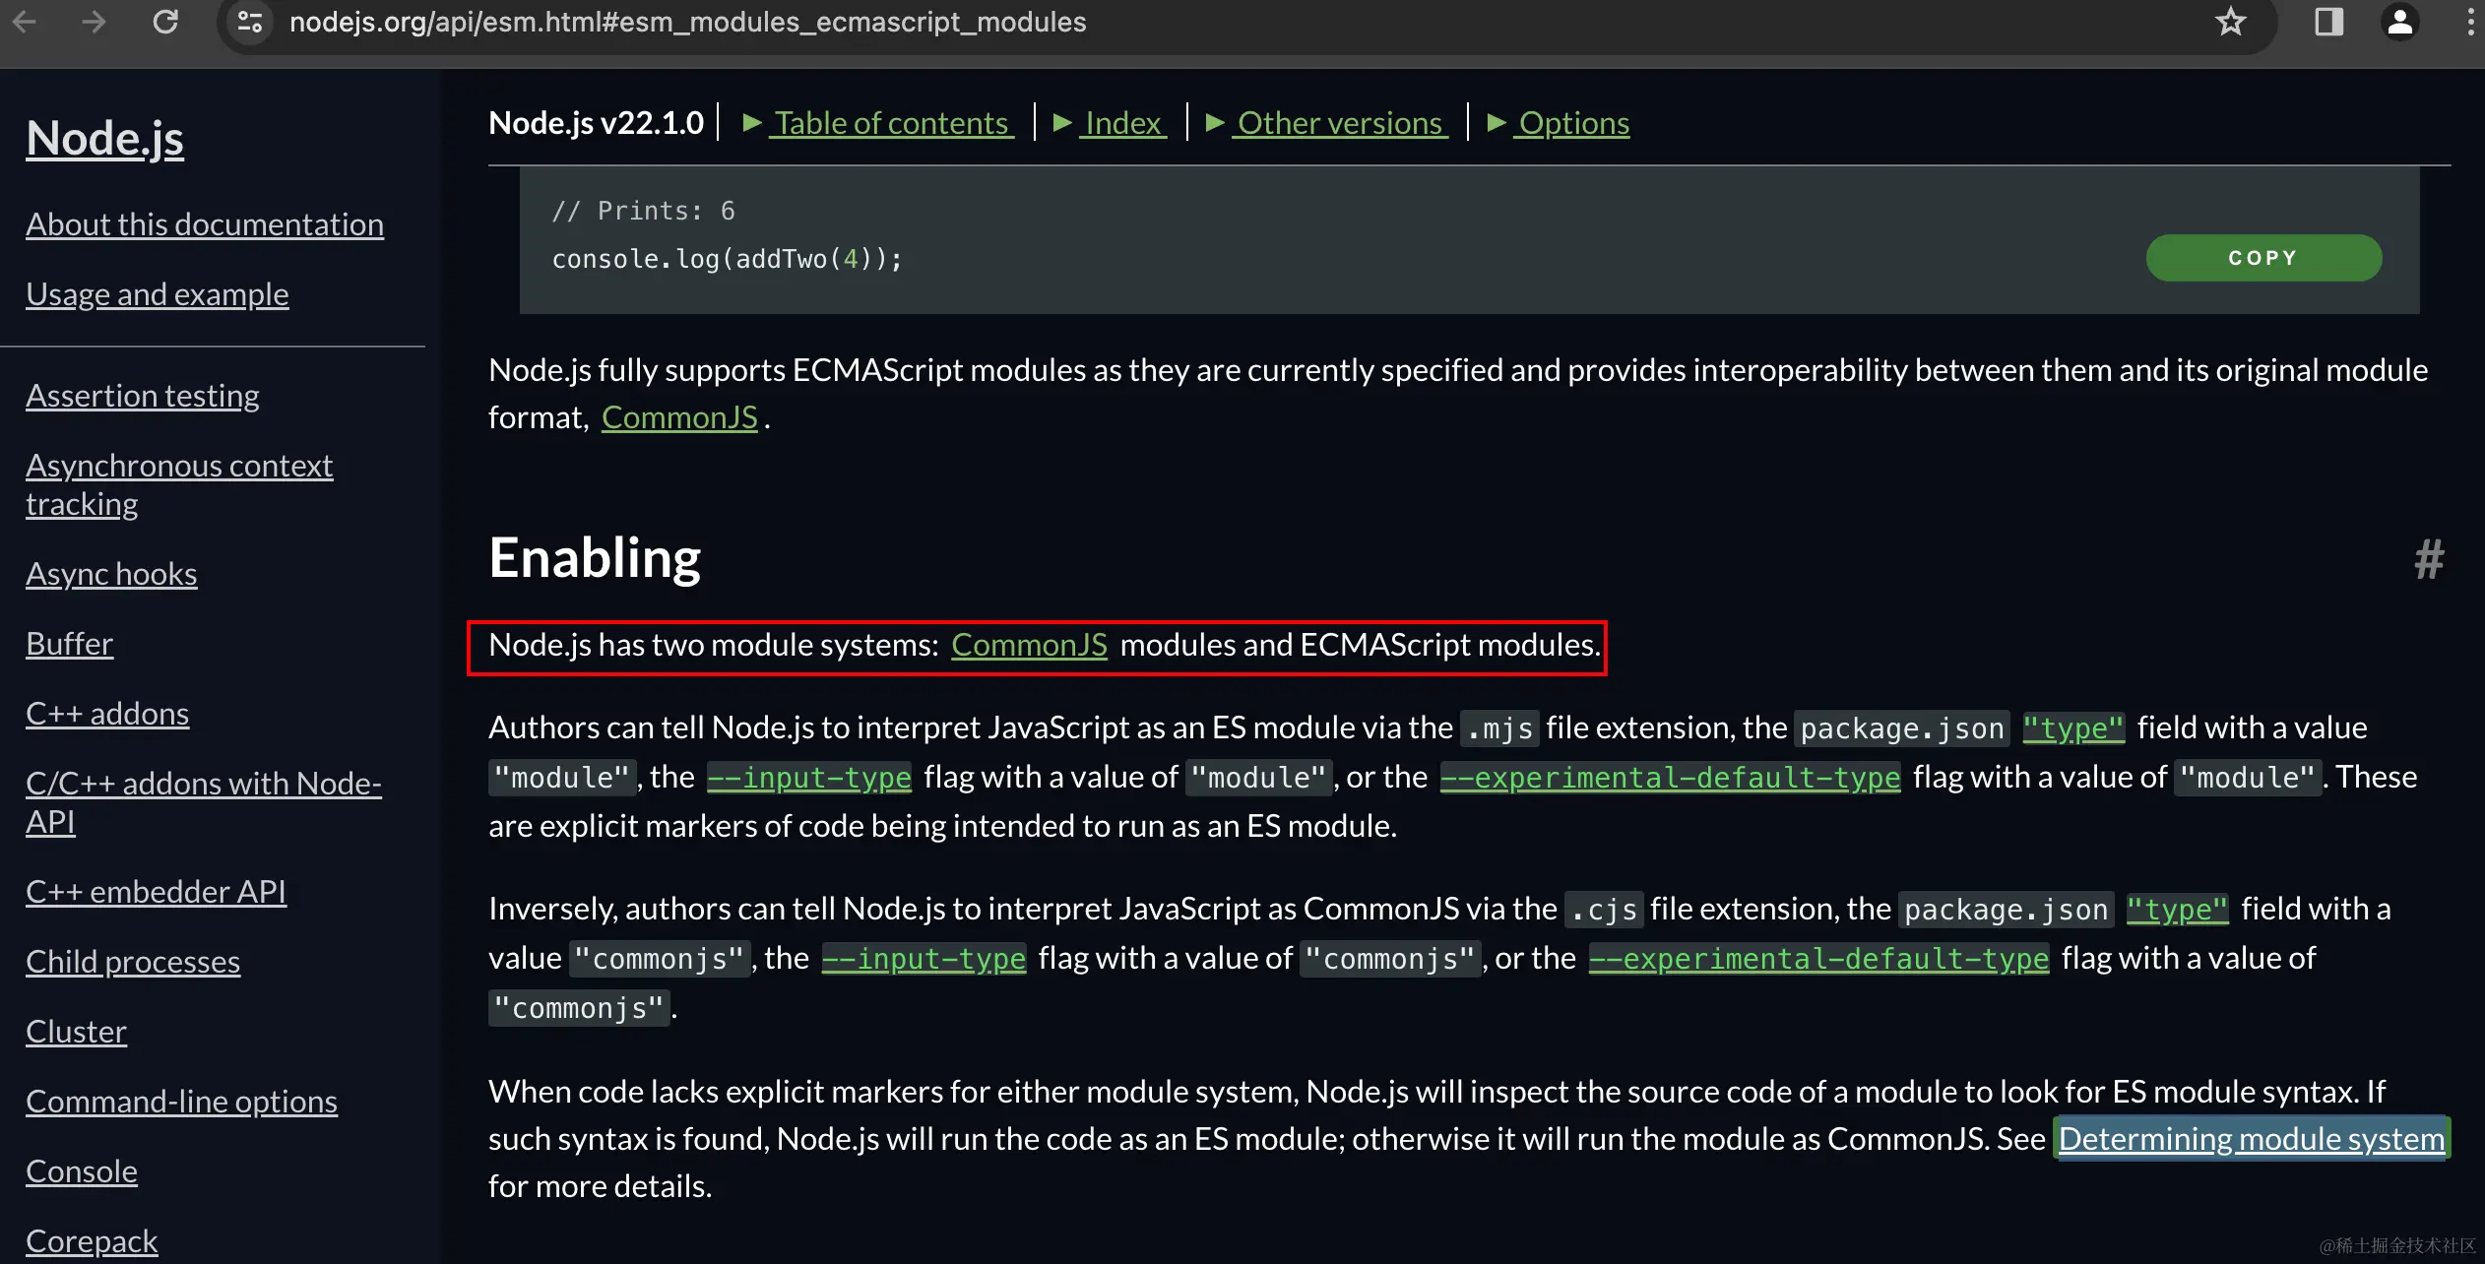Click the Node.js logo heading link

(105, 138)
